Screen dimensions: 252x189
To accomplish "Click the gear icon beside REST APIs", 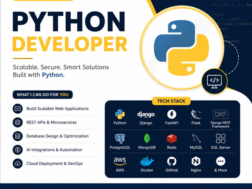I will point(18,122).
